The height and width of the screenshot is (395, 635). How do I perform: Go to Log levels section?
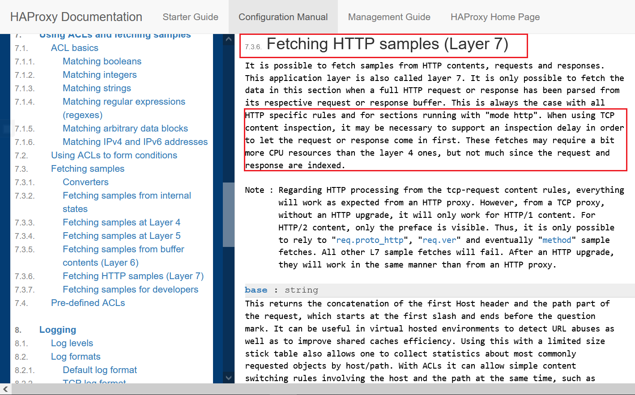point(72,343)
